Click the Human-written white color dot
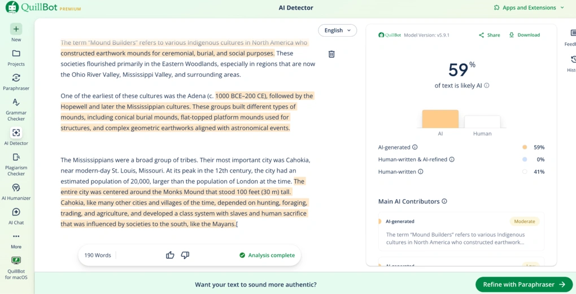Viewport: 576px width, 294px height. click(x=525, y=172)
